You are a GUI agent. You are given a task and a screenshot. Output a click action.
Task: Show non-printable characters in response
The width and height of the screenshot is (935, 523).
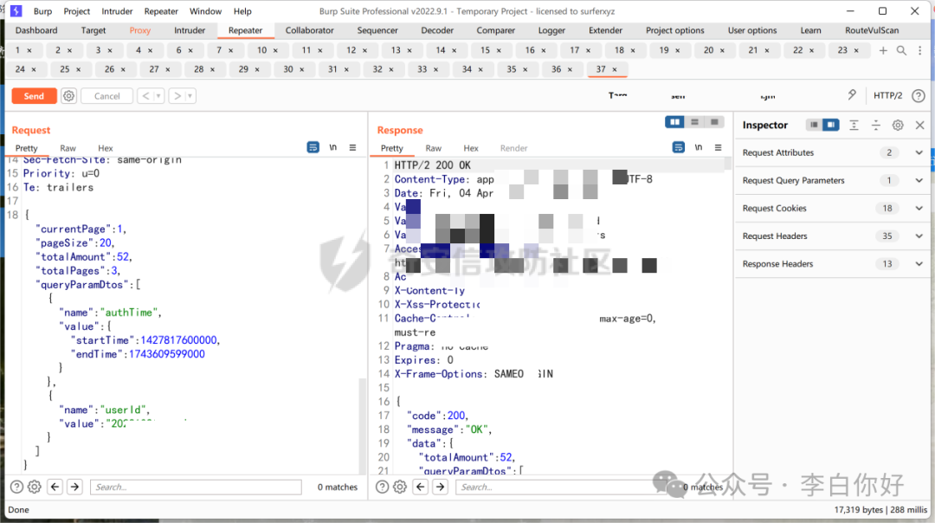click(x=699, y=147)
